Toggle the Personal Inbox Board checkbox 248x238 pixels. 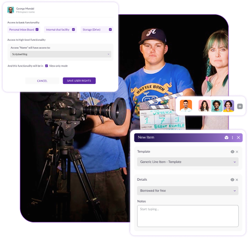tap(37, 29)
